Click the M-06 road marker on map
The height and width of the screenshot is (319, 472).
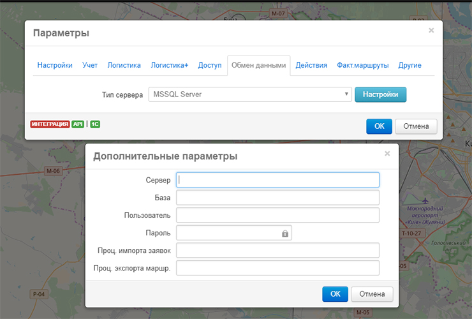tap(53, 171)
